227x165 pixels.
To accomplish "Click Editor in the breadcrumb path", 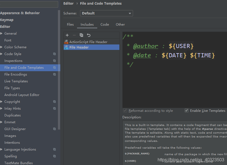I will tap(69, 4).
